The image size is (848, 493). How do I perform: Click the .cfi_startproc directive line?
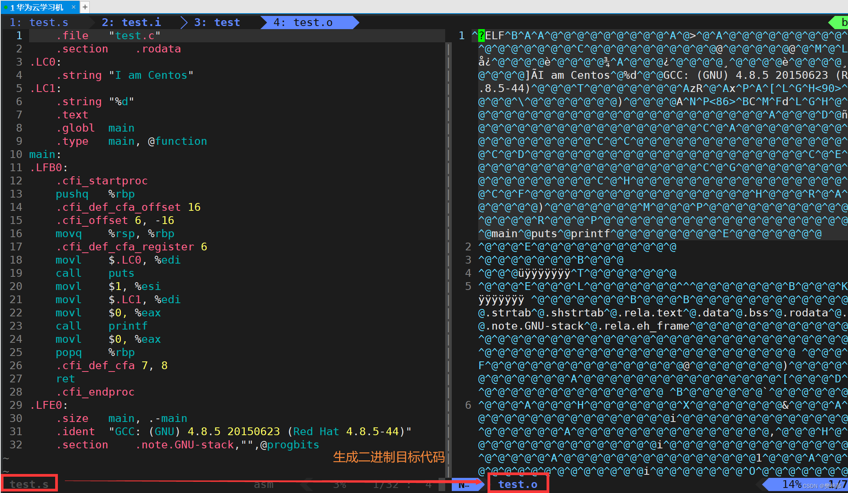click(x=102, y=181)
